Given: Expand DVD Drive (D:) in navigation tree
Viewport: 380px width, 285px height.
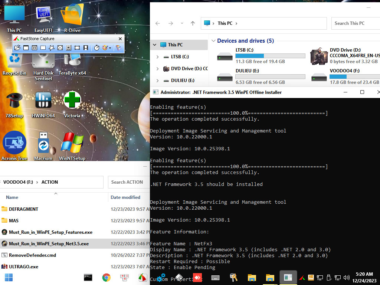Looking at the screenshot, I should [157, 69].
